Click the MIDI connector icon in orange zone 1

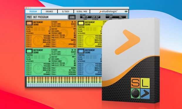click(64, 33)
